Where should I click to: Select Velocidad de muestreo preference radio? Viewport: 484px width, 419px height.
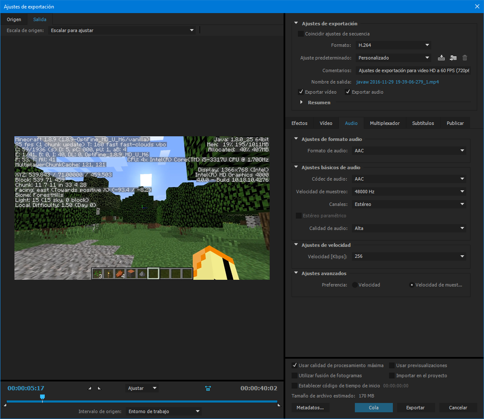[411, 285]
